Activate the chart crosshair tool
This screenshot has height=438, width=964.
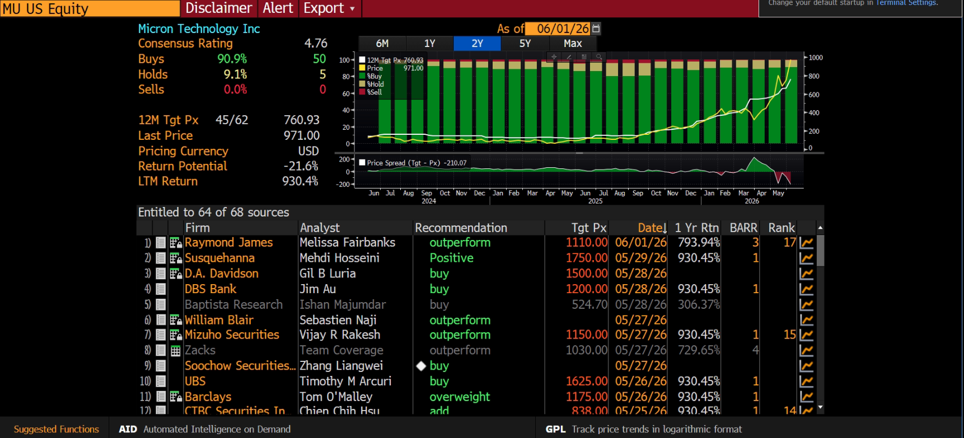point(554,56)
